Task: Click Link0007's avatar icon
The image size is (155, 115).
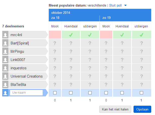Action: point(5,60)
